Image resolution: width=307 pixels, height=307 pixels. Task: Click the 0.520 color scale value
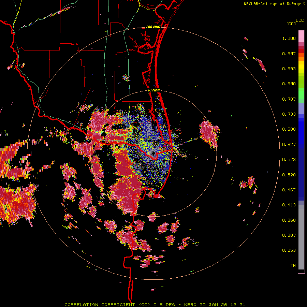289,175
